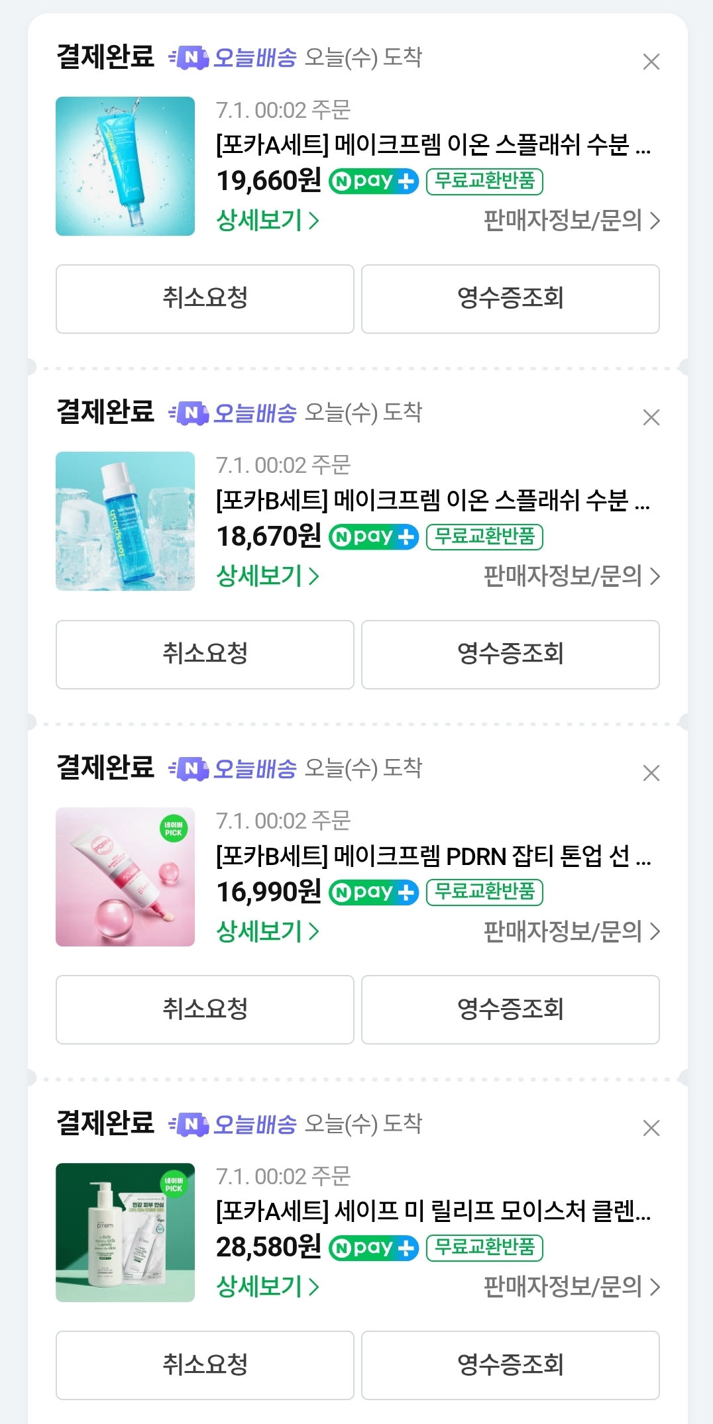Open 판매자정보/문의 for the 18,670원 order
713x1424 pixels.
tap(572, 576)
